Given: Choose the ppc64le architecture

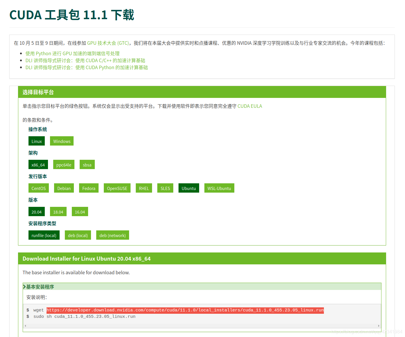Looking at the screenshot, I should [x=64, y=165].
